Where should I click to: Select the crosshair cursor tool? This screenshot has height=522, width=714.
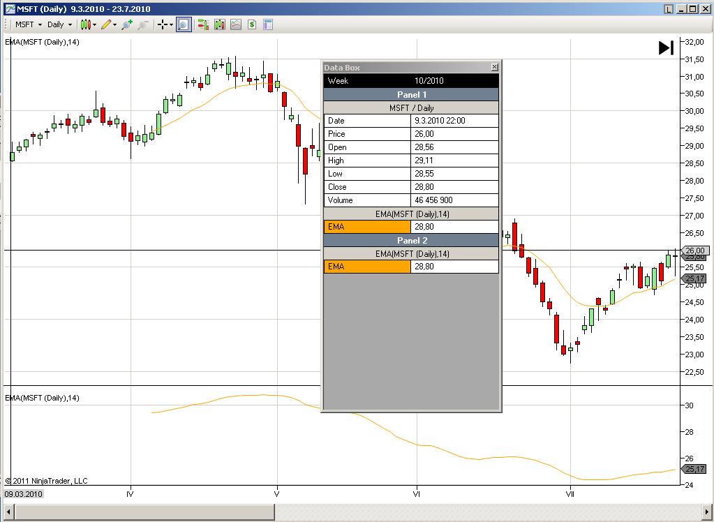(x=163, y=24)
